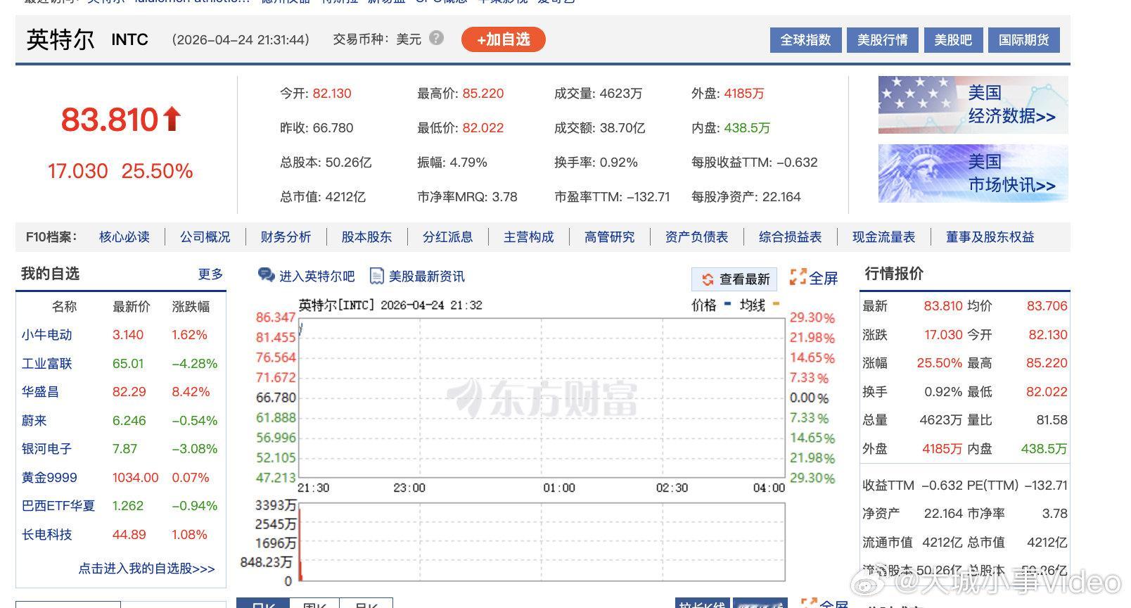Add Intel to watchlist with +加自选
This screenshot has height=608, width=1131.
tap(504, 39)
